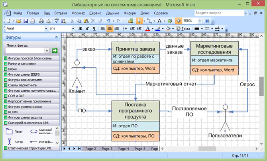Click the Paste clipboard icon
Image resolution: width=267 pixels, height=161 pixels.
point(86,21)
